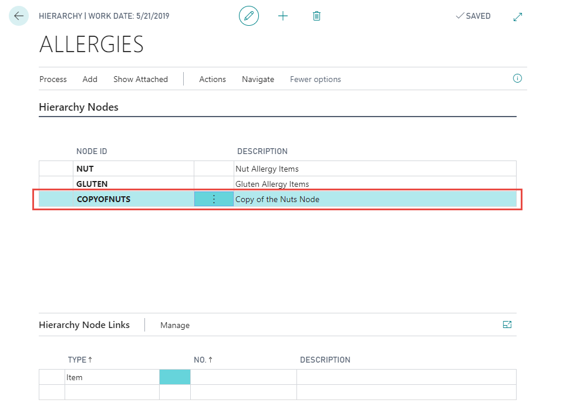Edit the Copy of the Nuts Node description

coord(277,199)
